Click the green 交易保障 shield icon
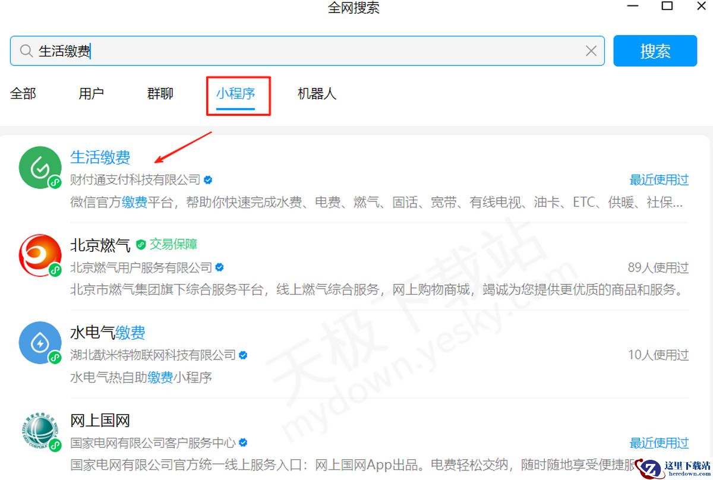The height and width of the screenshot is (480, 713). [x=141, y=244]
